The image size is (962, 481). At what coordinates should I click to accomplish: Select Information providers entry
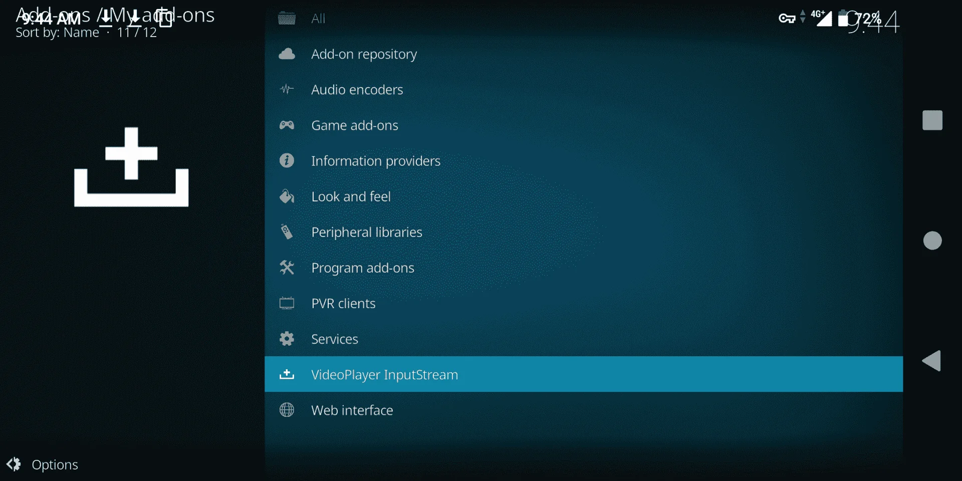click(x=584, y=161)
